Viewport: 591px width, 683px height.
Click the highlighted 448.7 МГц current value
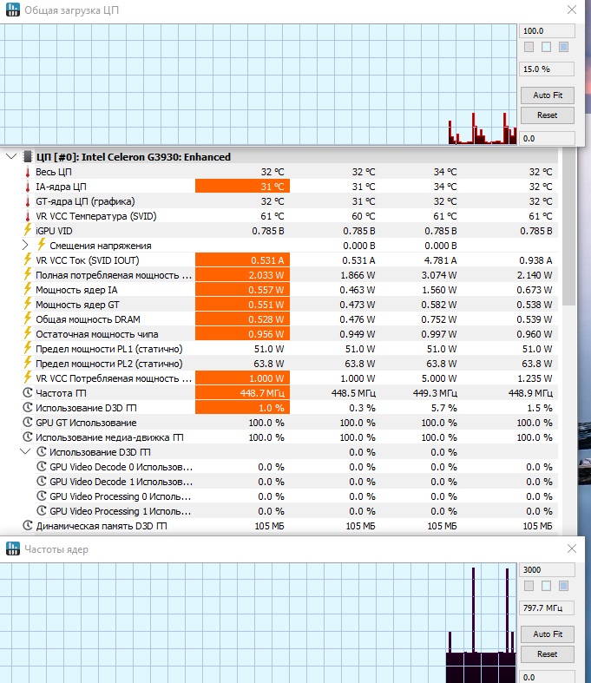click(243, 393)
